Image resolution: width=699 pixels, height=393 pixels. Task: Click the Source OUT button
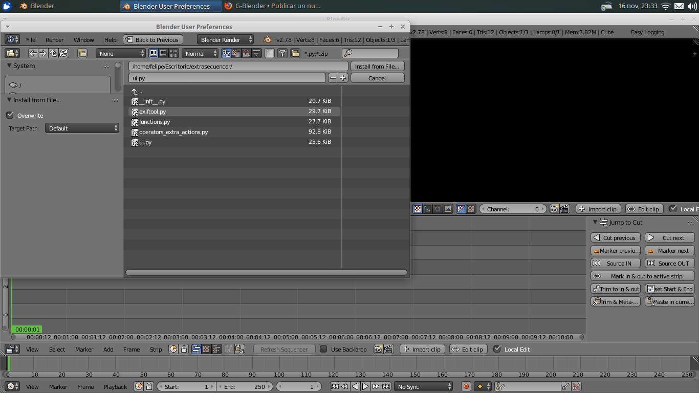[x=669, y=263]
